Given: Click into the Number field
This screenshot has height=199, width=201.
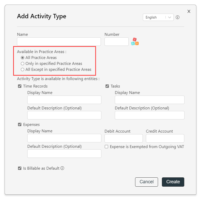Looking at the screenshot, I should click(117, 41).
